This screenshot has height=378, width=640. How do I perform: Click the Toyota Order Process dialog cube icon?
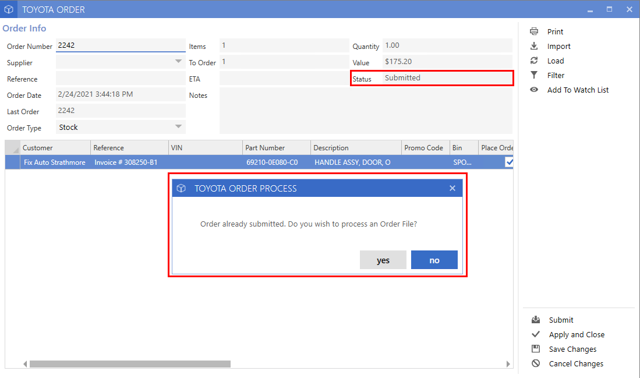181,188
